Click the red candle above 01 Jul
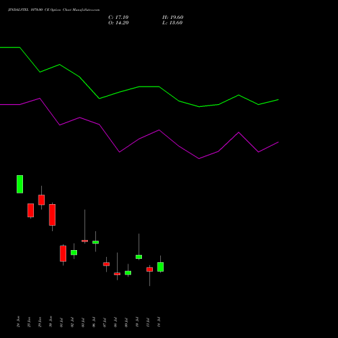The image size is (338, 338). point(63,254)
